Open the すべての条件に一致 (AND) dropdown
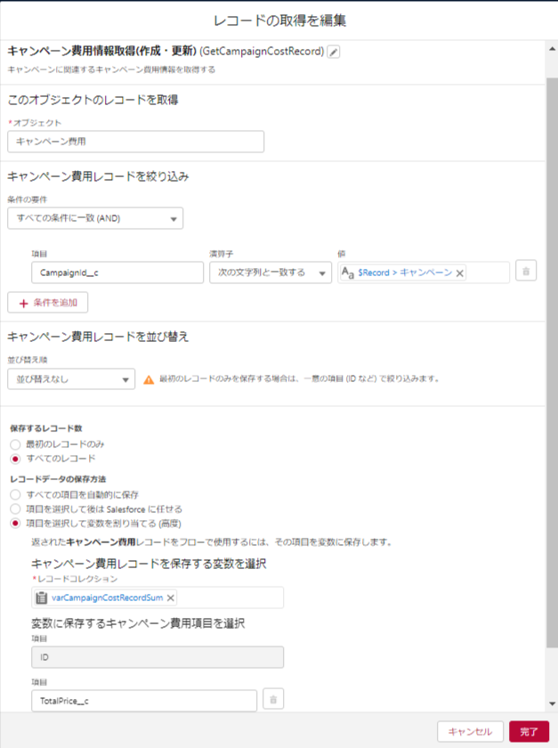Screen dimensions: 558x748 (x=94, y=218)
